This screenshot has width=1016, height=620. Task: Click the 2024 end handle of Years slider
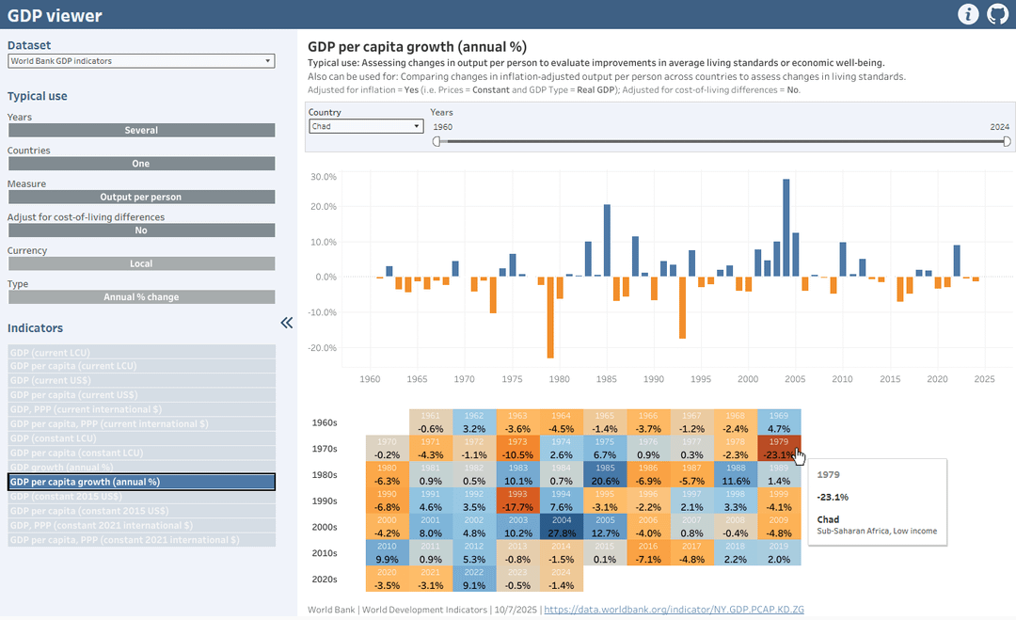[x=1007, y=141]
